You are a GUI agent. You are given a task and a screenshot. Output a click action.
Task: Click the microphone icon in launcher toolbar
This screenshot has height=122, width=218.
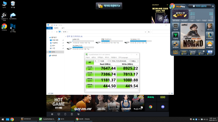78,114
